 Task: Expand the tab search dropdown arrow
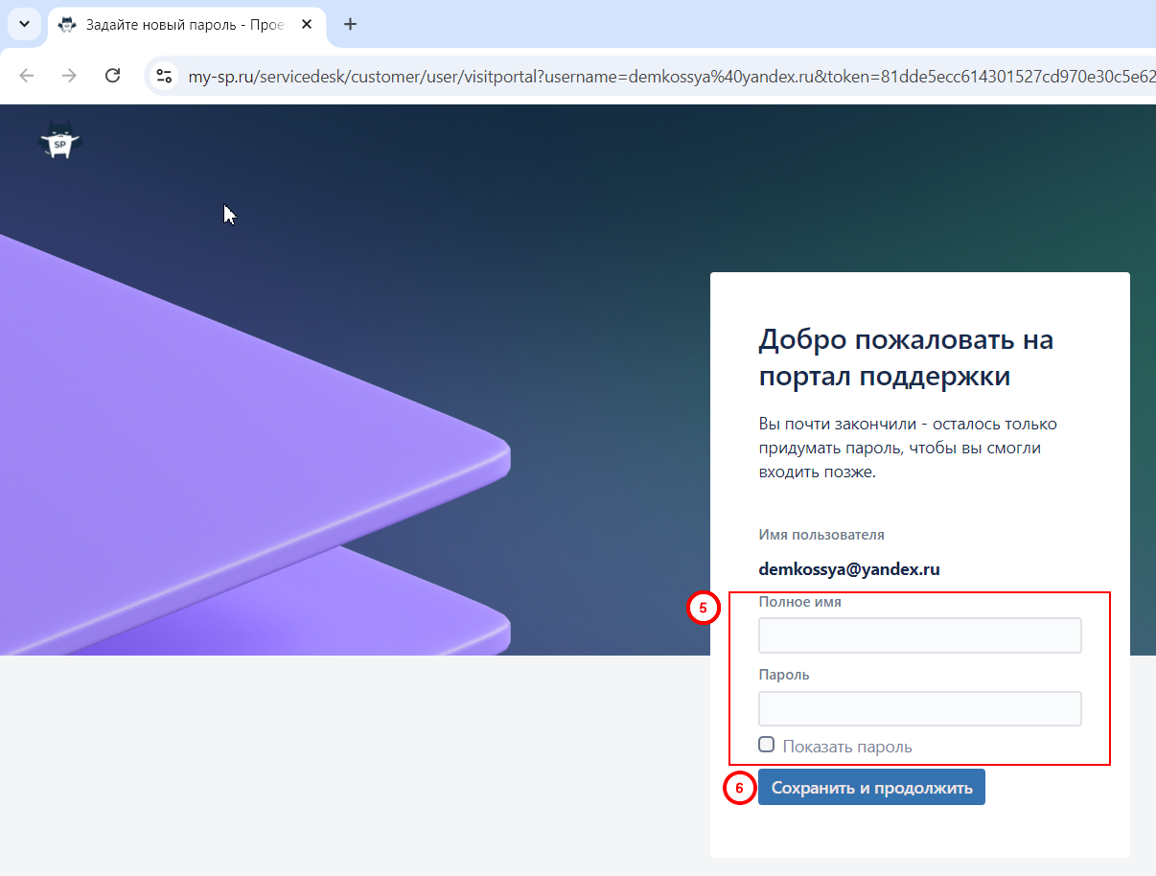point(24,25)
